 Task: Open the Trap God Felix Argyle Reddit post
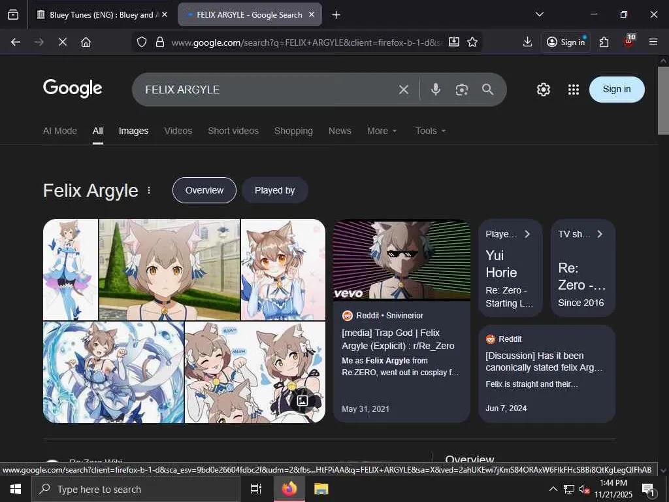click(x=398, y=339)
